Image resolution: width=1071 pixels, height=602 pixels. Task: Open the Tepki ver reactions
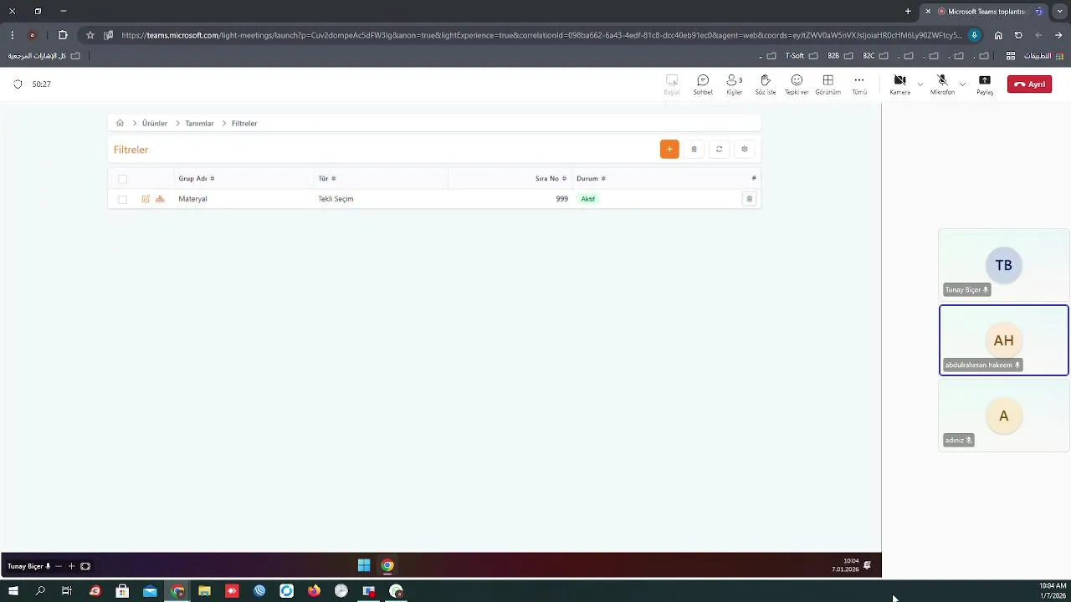(x=797, y=84)
